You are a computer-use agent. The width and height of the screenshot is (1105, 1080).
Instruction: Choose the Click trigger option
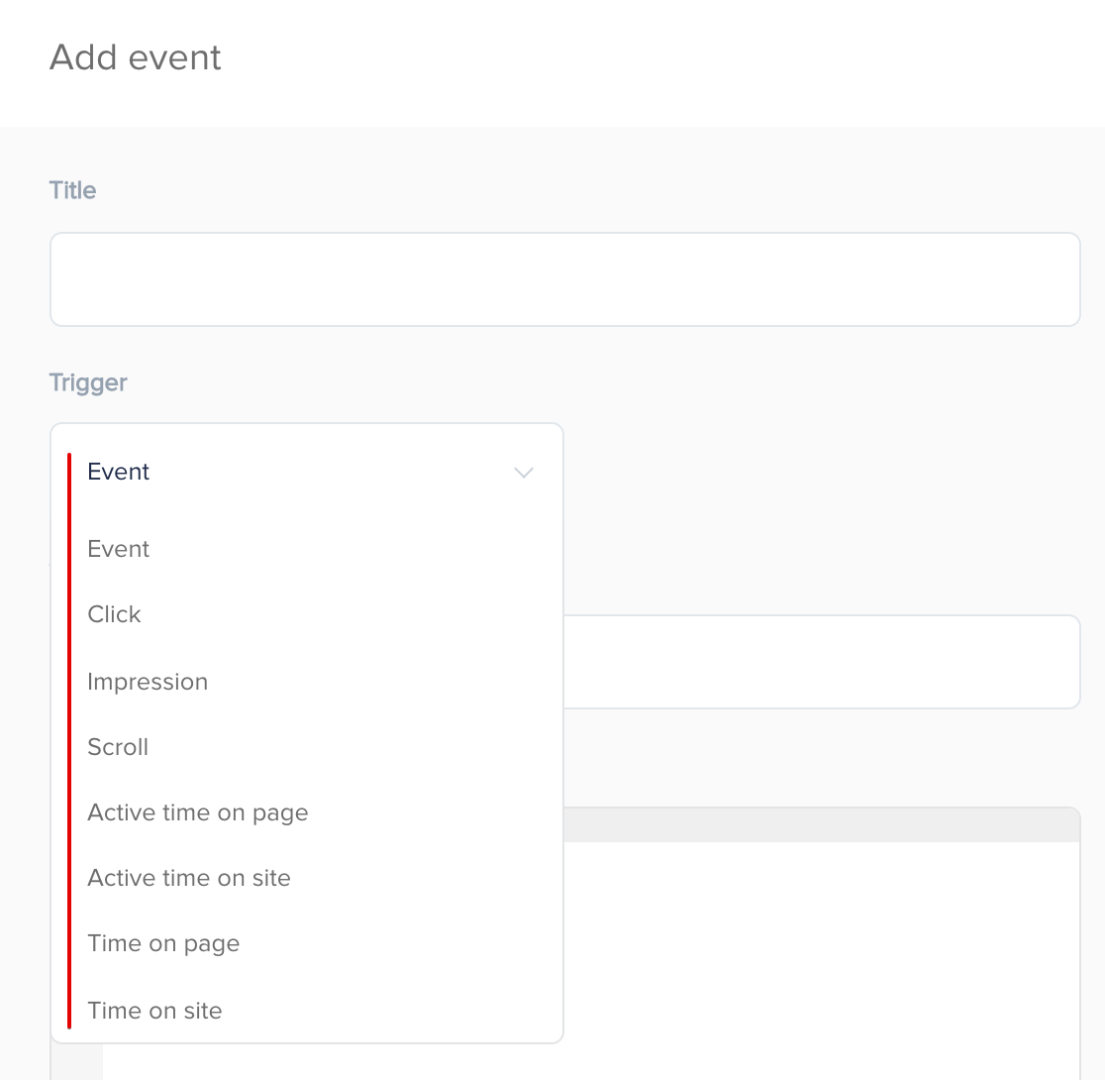(x=114, y=614)
